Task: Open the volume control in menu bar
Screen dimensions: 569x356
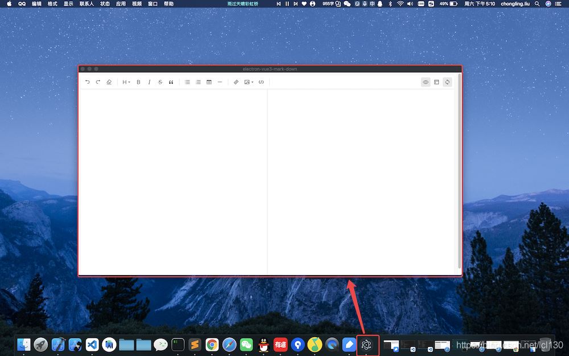Action: tap(410, 3)
